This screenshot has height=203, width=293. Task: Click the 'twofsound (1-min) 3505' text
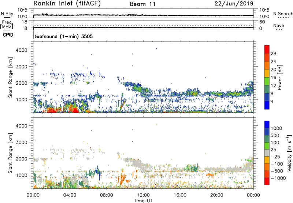coord(63,36)
